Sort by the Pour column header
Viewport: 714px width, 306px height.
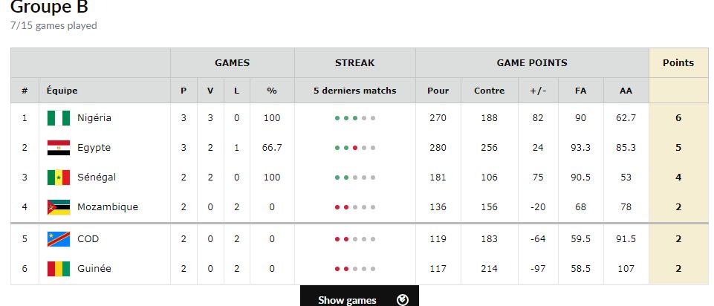coord(438,91)
